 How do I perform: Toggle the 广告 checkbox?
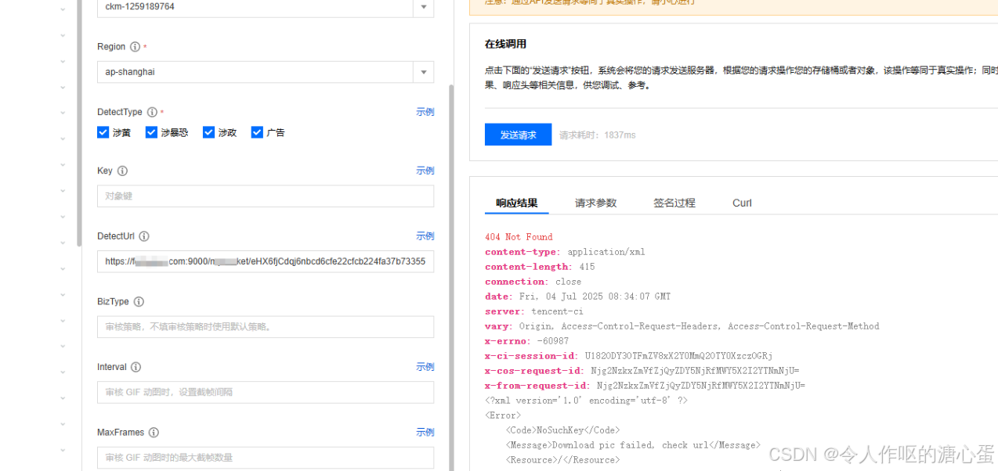[257, 132]
